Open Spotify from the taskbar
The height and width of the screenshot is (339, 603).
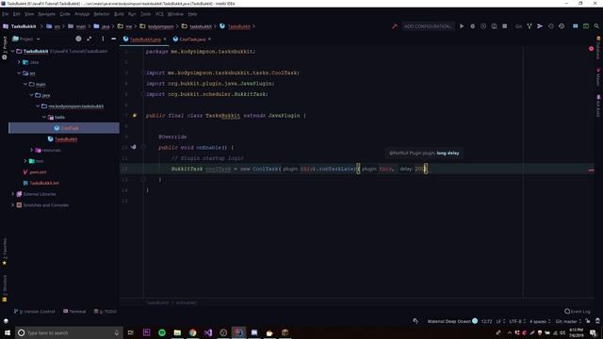click(162, 332)
